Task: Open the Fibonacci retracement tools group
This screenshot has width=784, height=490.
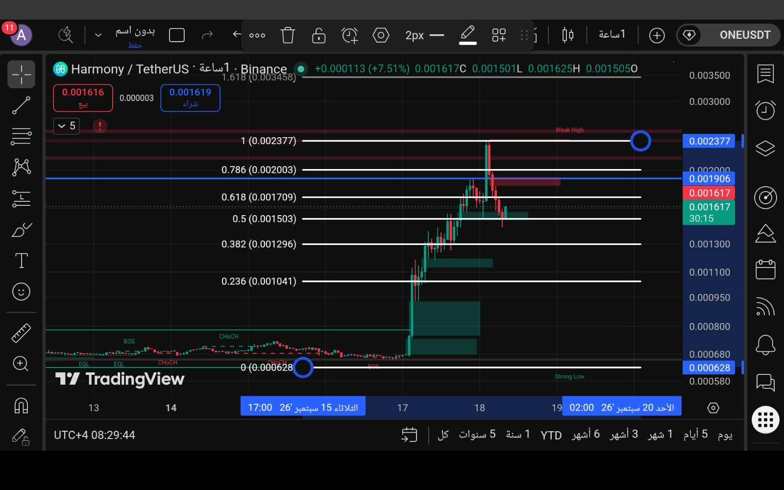Action: 21,136
